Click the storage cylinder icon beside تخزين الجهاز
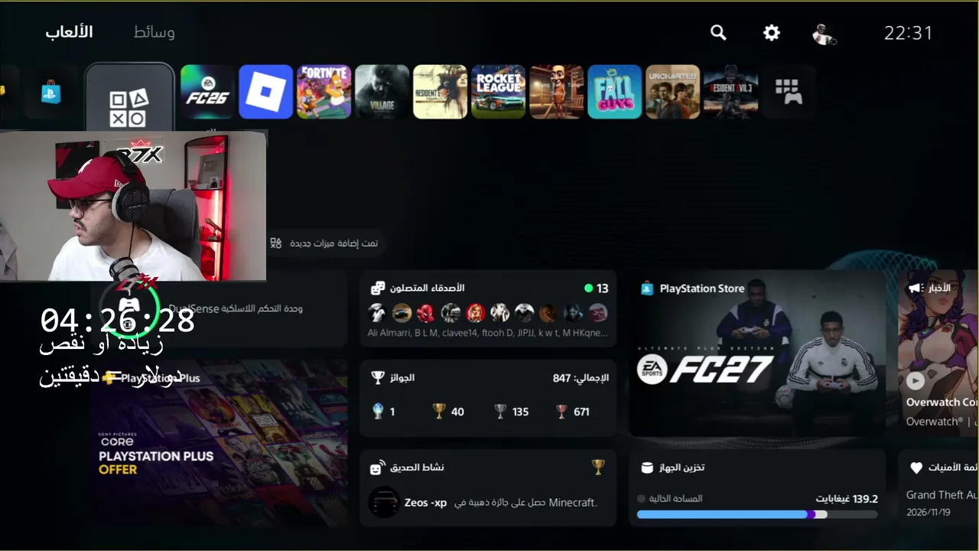The height and width of the screenshot is (551, 979). pyautogui.click(x=647, y=468)
